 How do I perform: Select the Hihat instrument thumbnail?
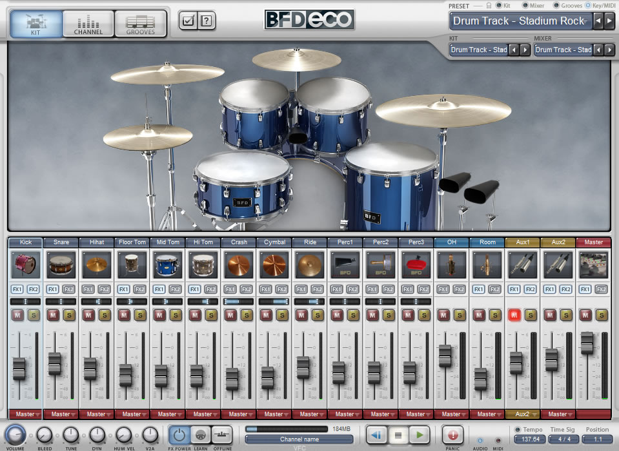97,265
